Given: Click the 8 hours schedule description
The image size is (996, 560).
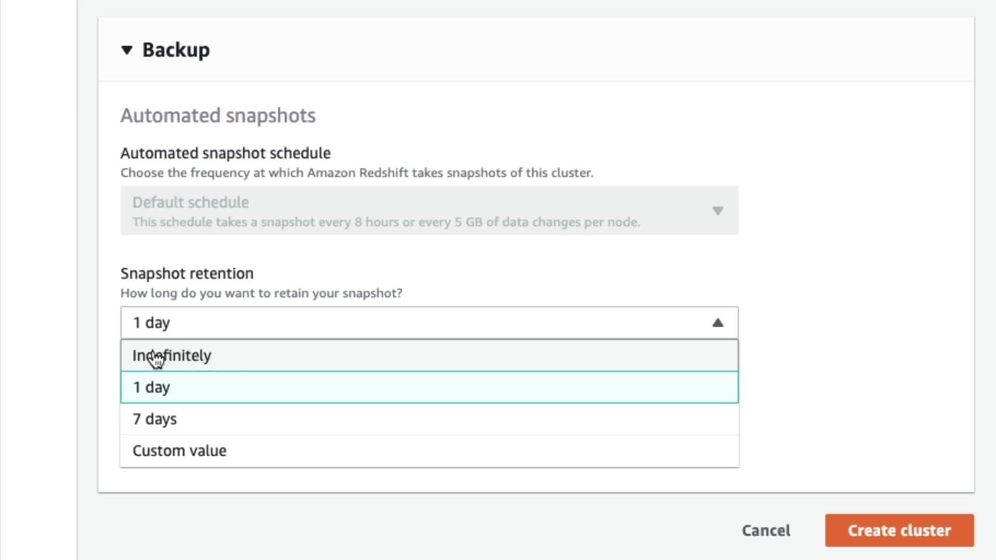Looking at the screenshot, I should pos(386,222).
